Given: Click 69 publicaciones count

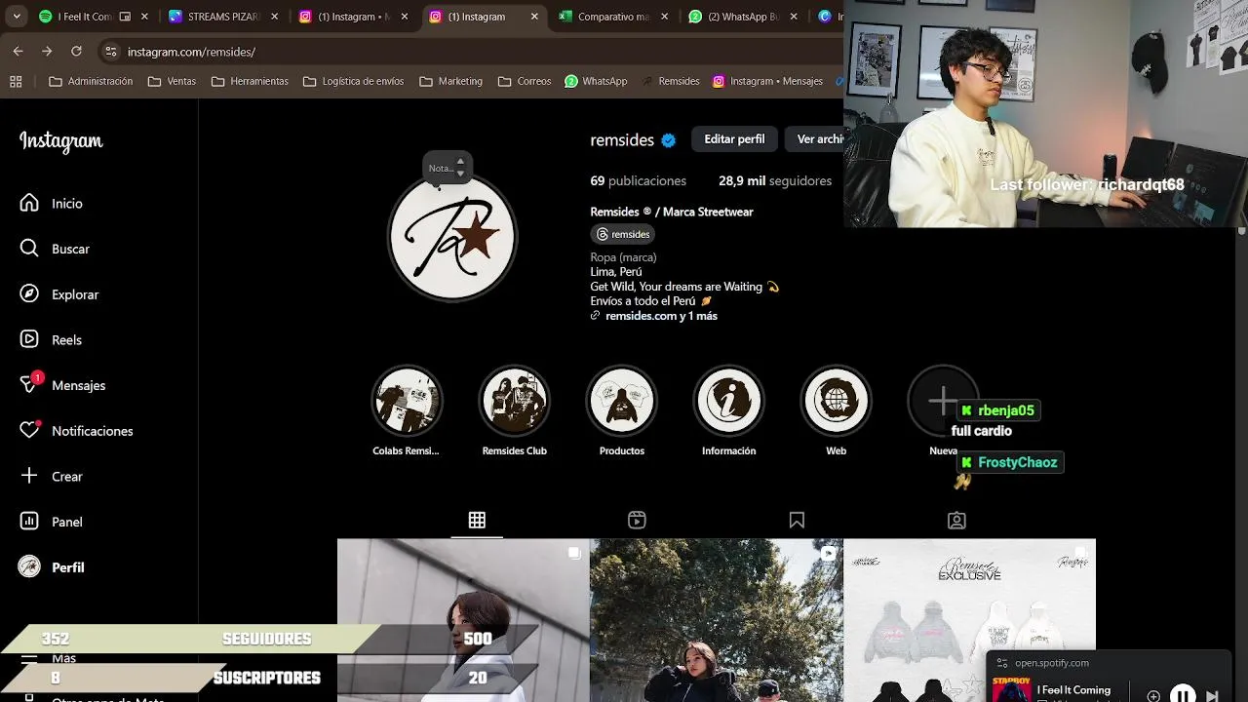Looking at the screenshot, I should (x=639, y=180).
